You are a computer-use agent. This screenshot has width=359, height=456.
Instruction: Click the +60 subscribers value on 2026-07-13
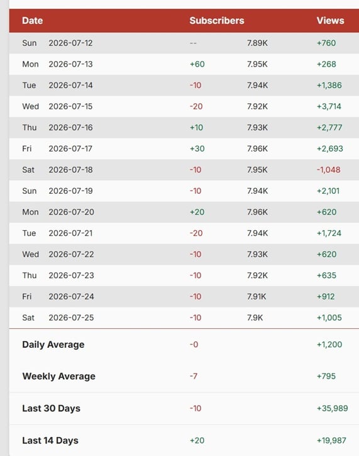click(197, 64)
